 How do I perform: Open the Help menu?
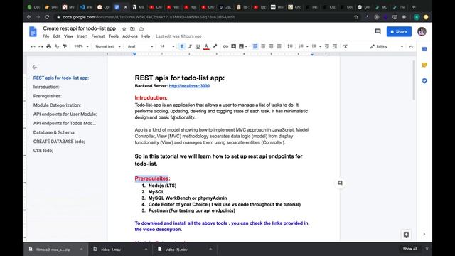tap(146, 36)
